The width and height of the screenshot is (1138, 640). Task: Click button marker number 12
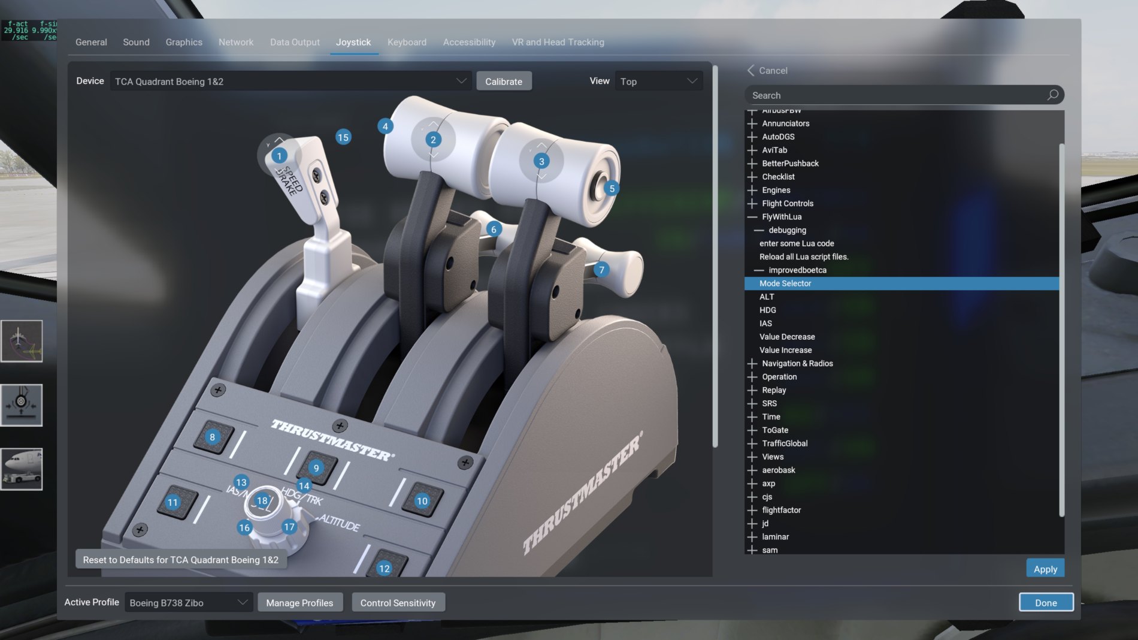tap(385, 568)
